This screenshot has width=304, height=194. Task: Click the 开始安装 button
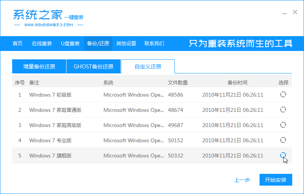click(275, 180)
